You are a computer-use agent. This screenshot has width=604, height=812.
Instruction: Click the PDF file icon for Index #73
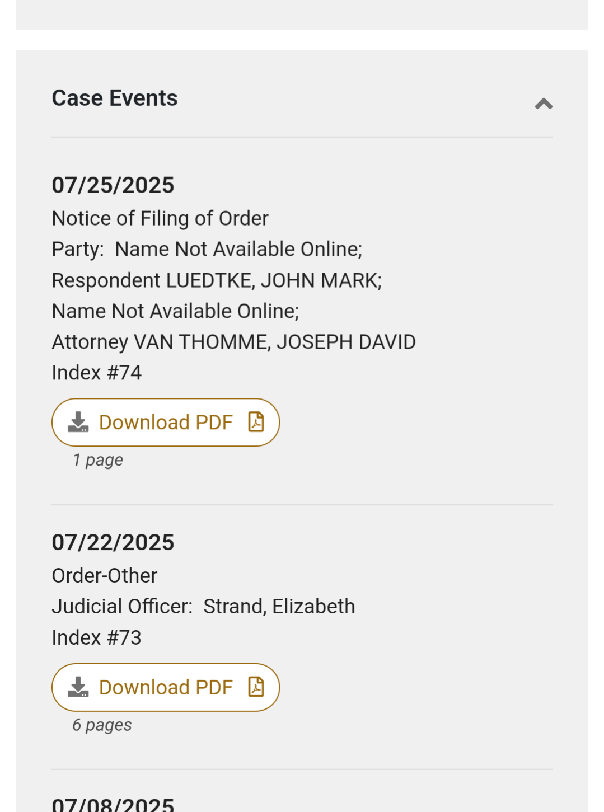pyautogui.click(x=256, y=687)
